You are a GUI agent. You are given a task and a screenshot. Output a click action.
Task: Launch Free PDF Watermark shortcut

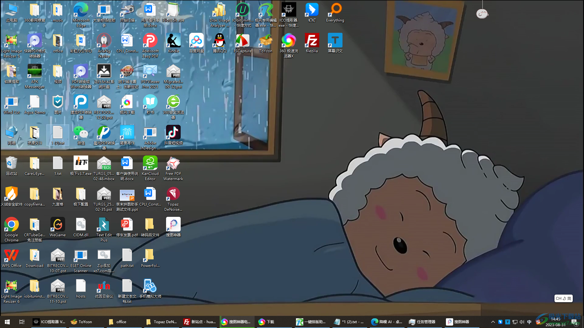point(173,168)
